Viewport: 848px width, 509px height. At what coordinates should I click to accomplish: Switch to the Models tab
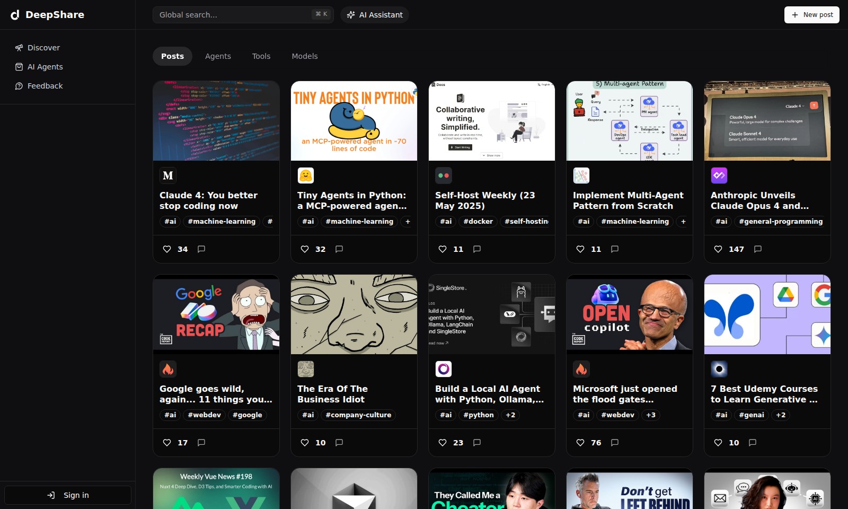[x=305, y=56]
